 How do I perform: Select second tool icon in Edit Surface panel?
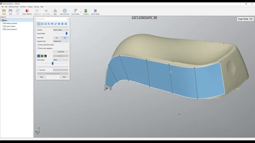(x=42, y=24)
